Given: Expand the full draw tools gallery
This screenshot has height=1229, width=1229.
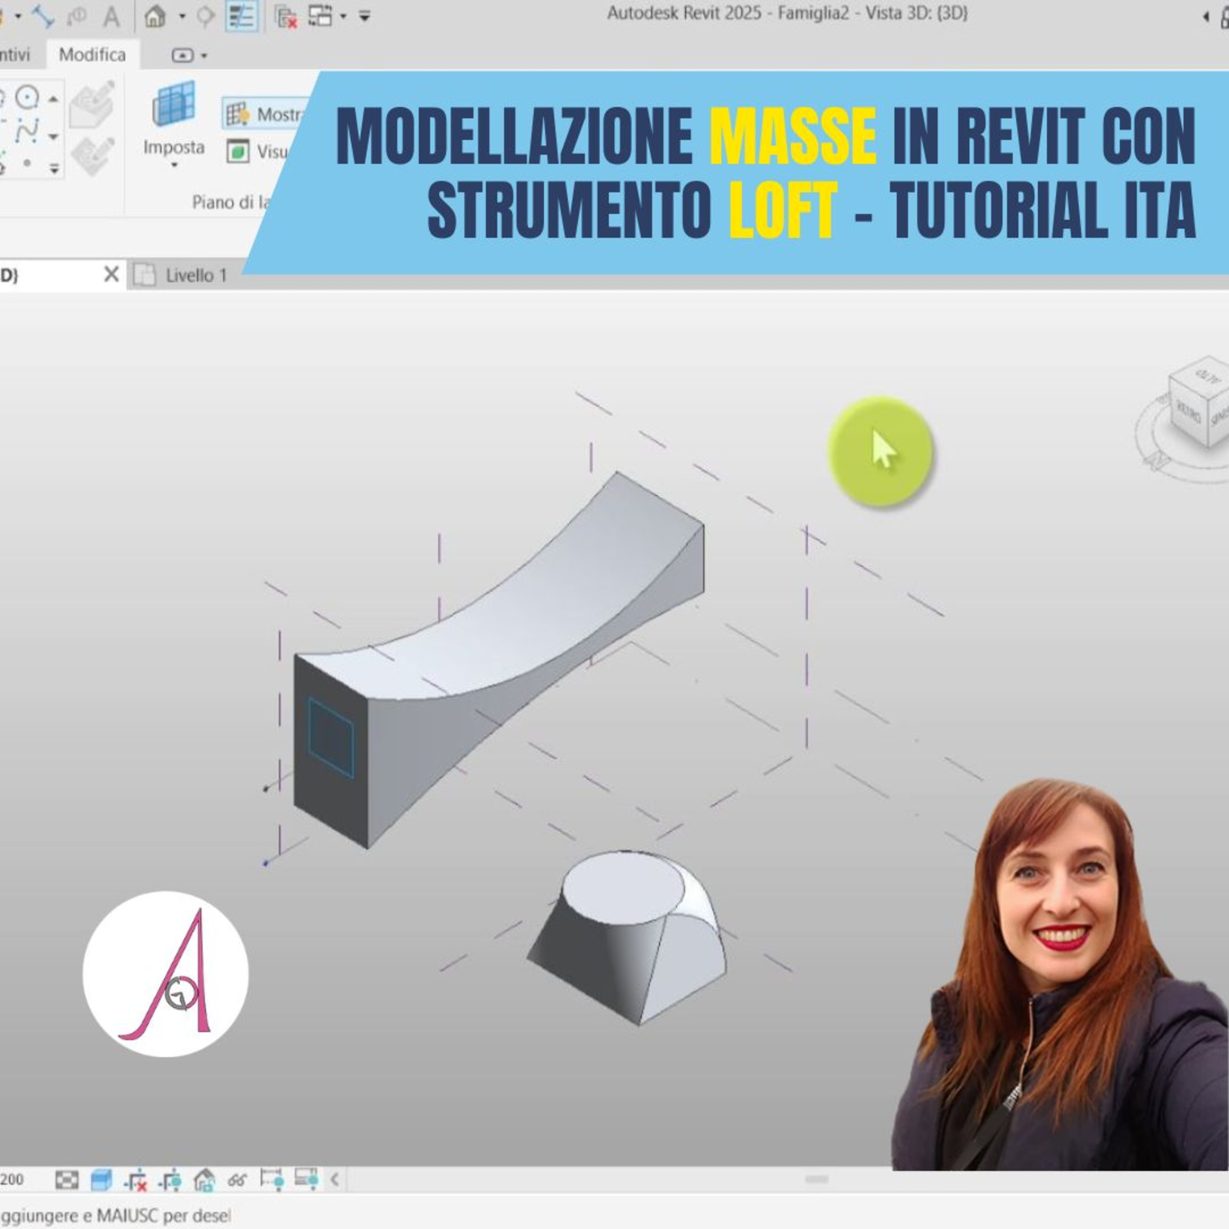Looking at the screenshot, I should pyautogui.click(x=55, y=168).
